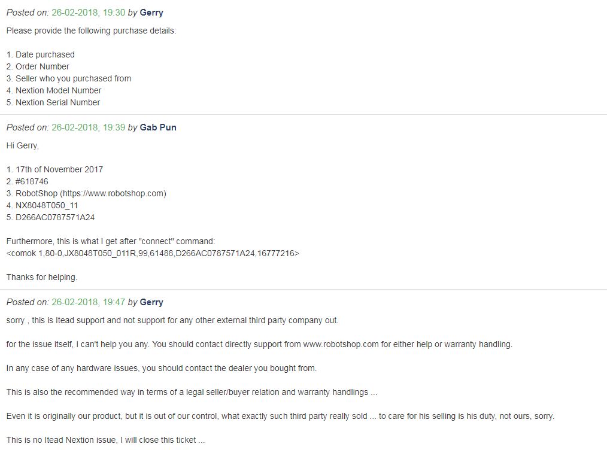This screenshot has width=607, height=450.
Task: Click the 'Hi Gerry,' greeting
Action: point(23,145)
